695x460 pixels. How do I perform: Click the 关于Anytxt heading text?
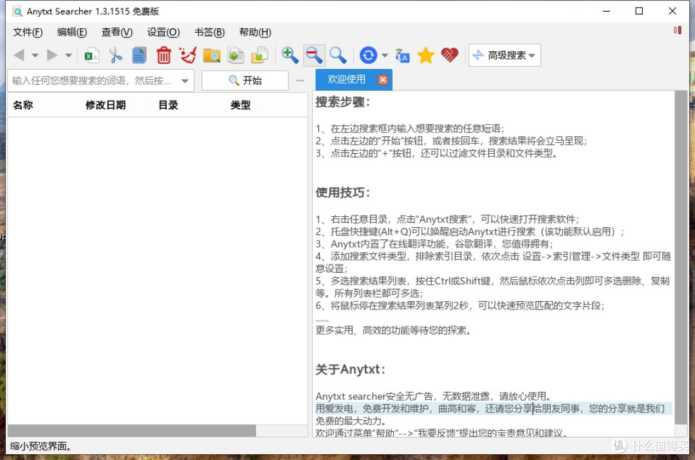point(350,369)
